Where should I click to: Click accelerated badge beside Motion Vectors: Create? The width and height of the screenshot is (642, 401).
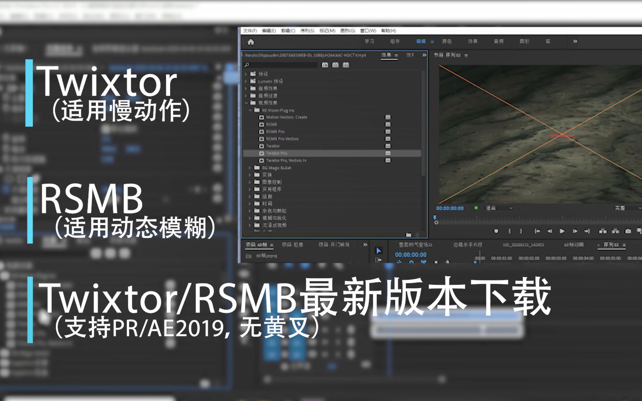(388, 117)
